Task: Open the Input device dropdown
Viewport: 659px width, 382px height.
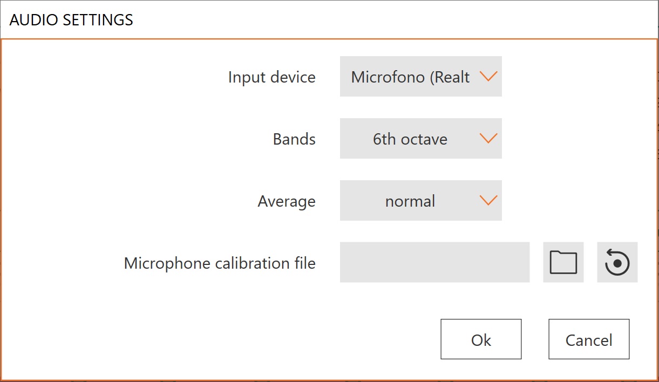Action: tap(420, 77)
